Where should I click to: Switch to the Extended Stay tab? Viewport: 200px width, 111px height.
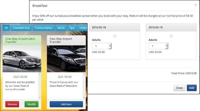21,28
